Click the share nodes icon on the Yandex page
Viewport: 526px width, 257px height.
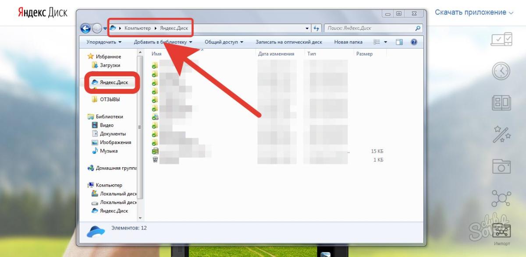501,198
